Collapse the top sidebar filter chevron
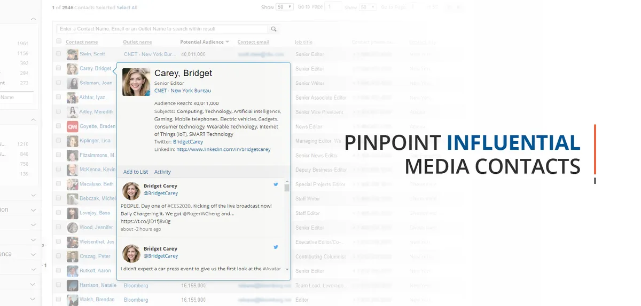The height and width of the screenshot is (306, 641). pos(33,19)
